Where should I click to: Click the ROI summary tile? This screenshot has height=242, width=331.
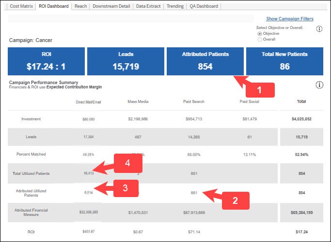click(47, 61)
